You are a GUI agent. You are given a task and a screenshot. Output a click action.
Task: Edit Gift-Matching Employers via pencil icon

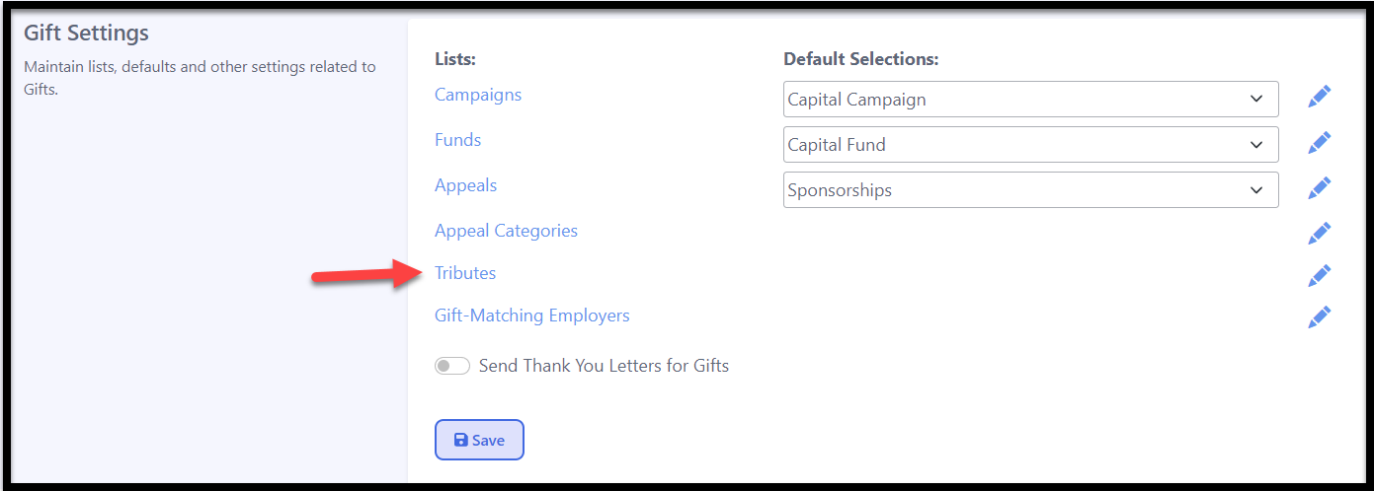click(x=1319, y=316)
